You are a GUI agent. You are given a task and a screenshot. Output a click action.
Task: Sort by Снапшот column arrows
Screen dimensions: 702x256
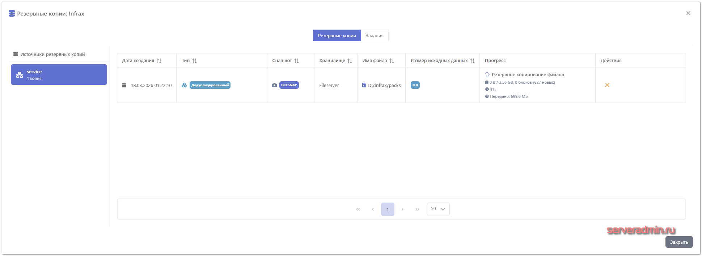(x=296, y=61)
